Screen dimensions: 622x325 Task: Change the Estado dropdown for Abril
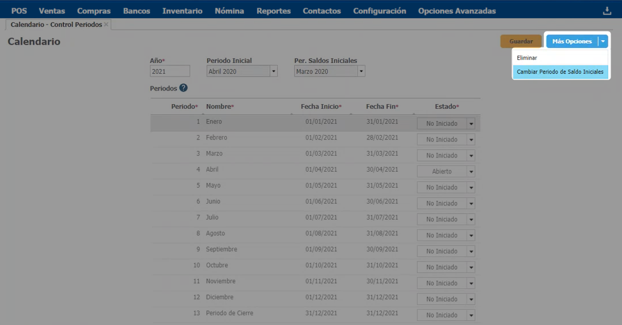pos(471,172)
